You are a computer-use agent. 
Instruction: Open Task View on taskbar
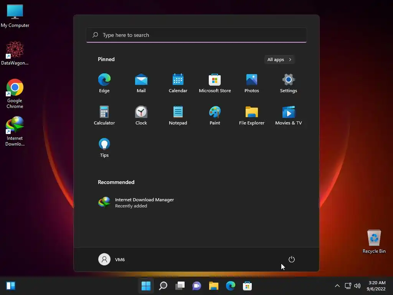pos(180,286)
